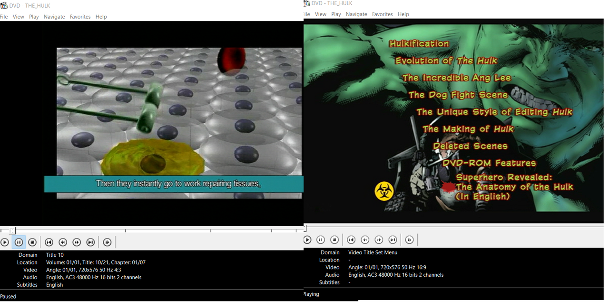Select Evolution of The Hulk menu entry
The image size is (609, 302).
point(446,60)
